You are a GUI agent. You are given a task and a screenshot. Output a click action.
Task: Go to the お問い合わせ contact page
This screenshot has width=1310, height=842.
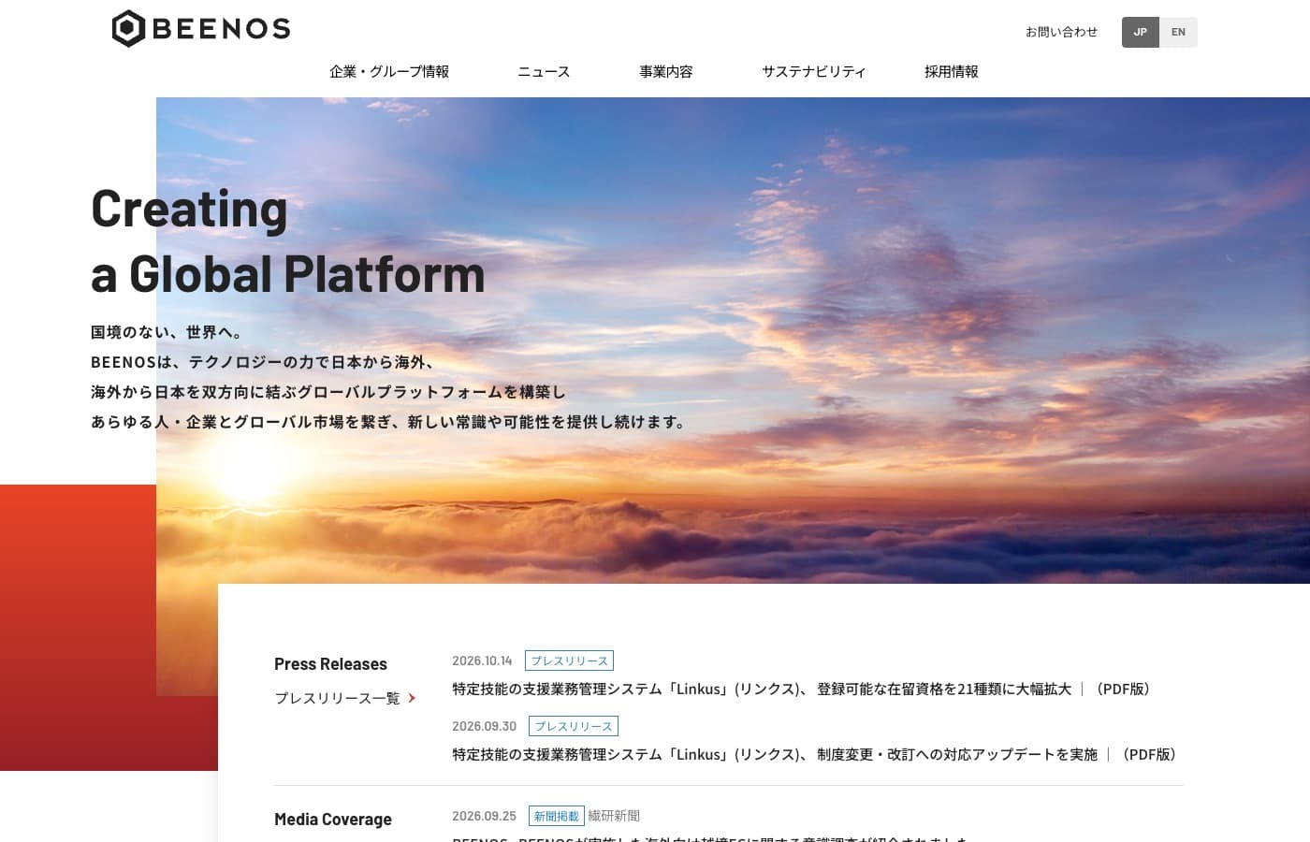coord(1061,32)
